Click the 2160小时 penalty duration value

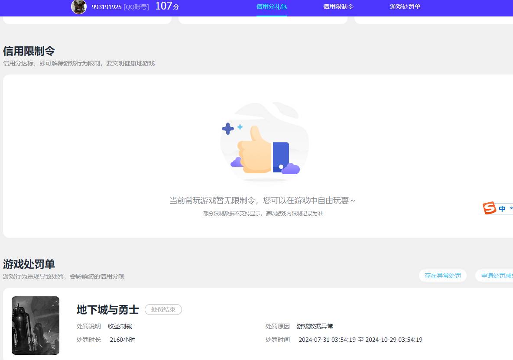121,340
